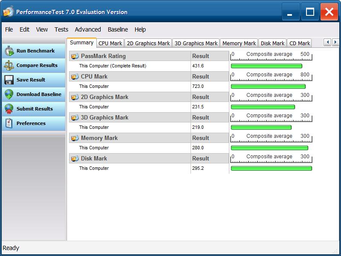The height and width of the screenshot is (256, 341).
Task: Click the 2D Graphics result value 231.5
Action: [198, 107]
